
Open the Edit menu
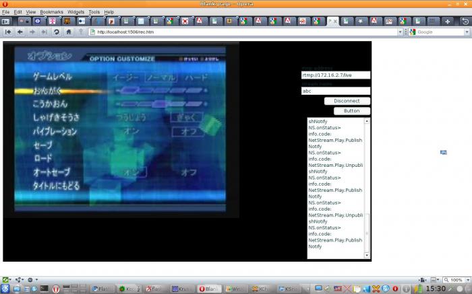click(18, 12)
